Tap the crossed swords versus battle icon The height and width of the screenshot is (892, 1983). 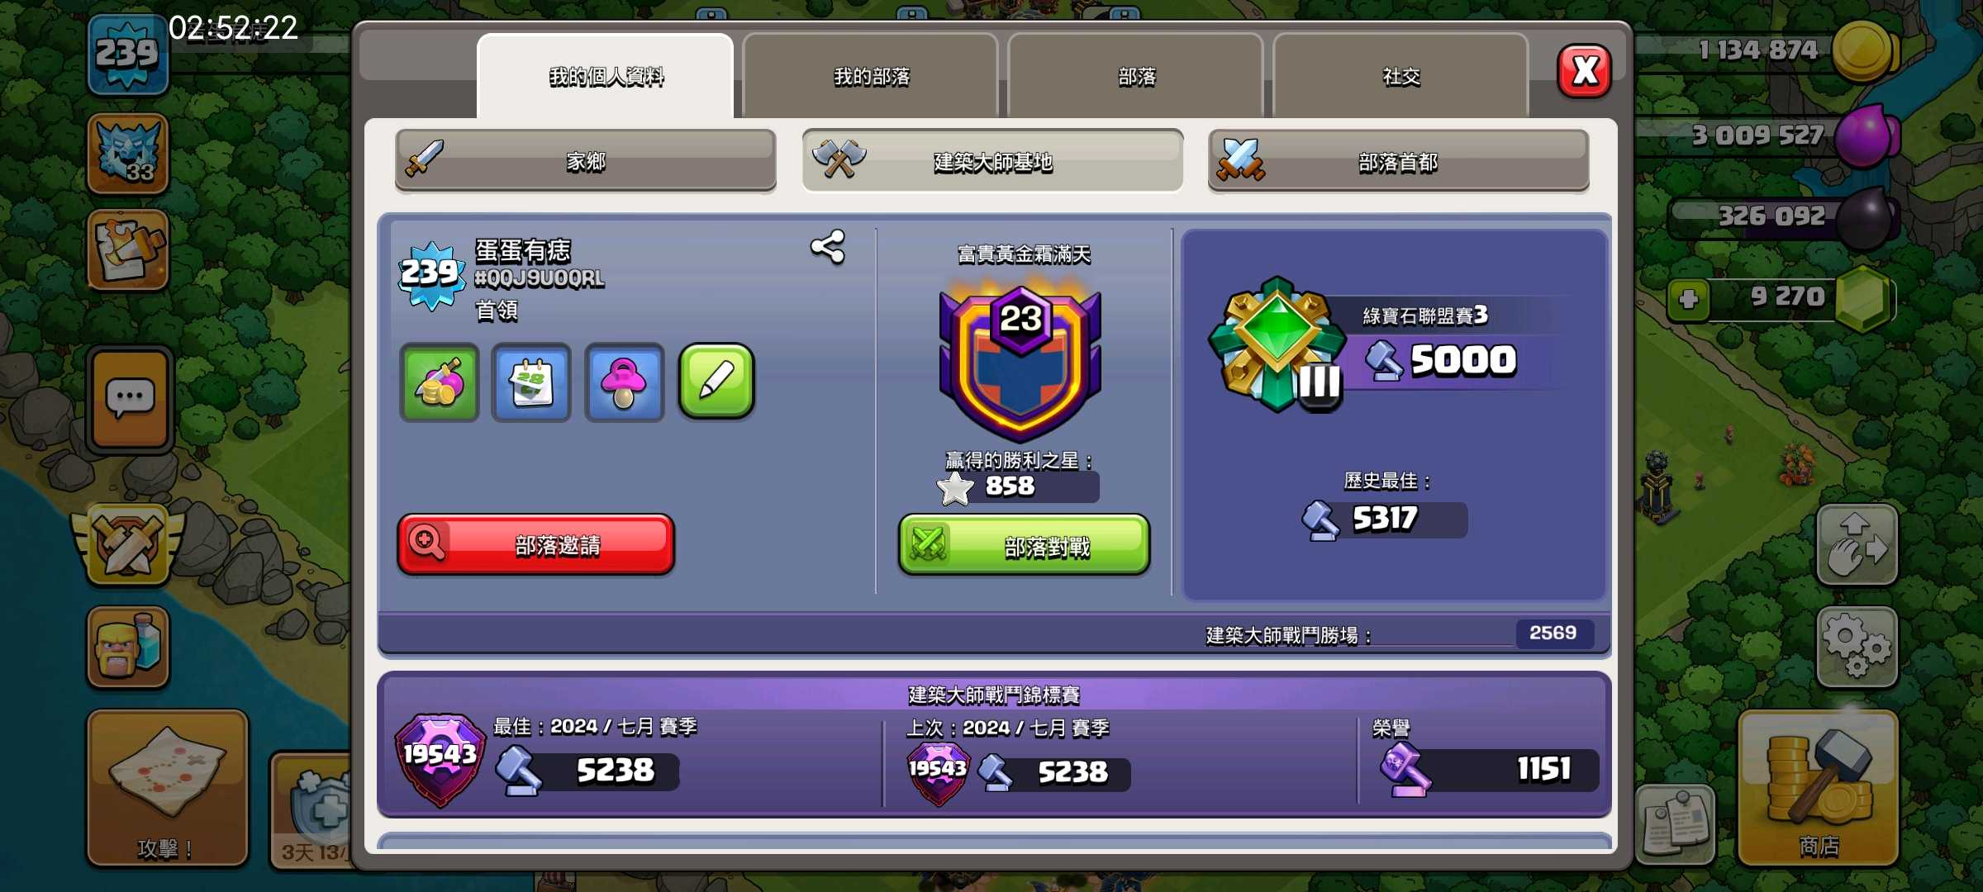pyautogui.click(x=128, y=545)
